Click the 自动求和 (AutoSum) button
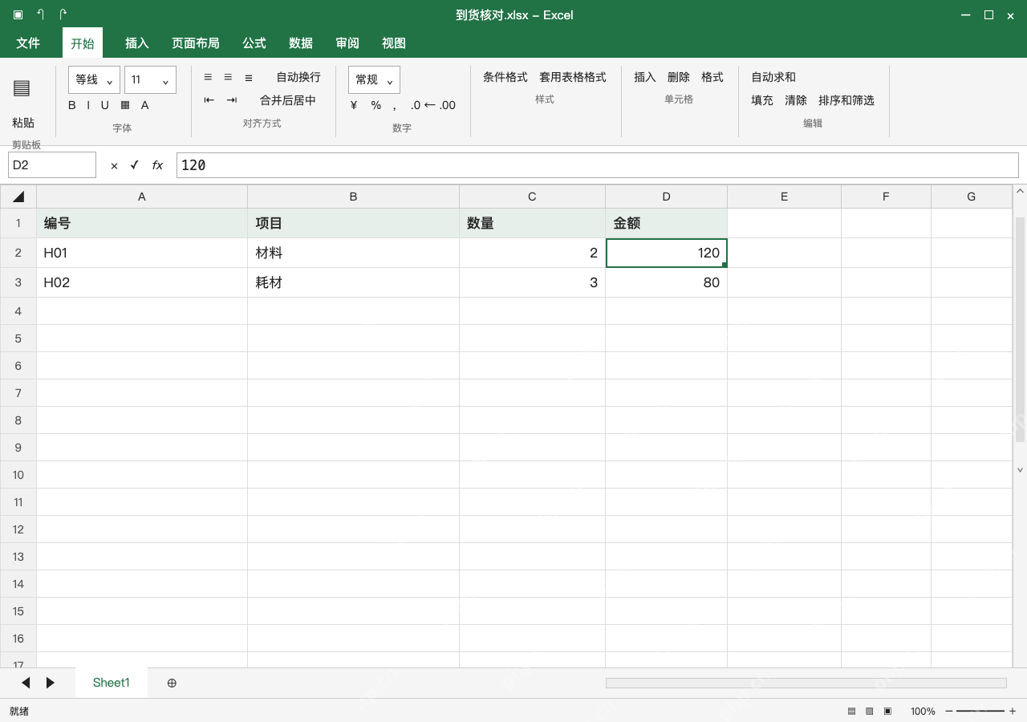This screenshot has width=1027, height=722. point(773,77)
